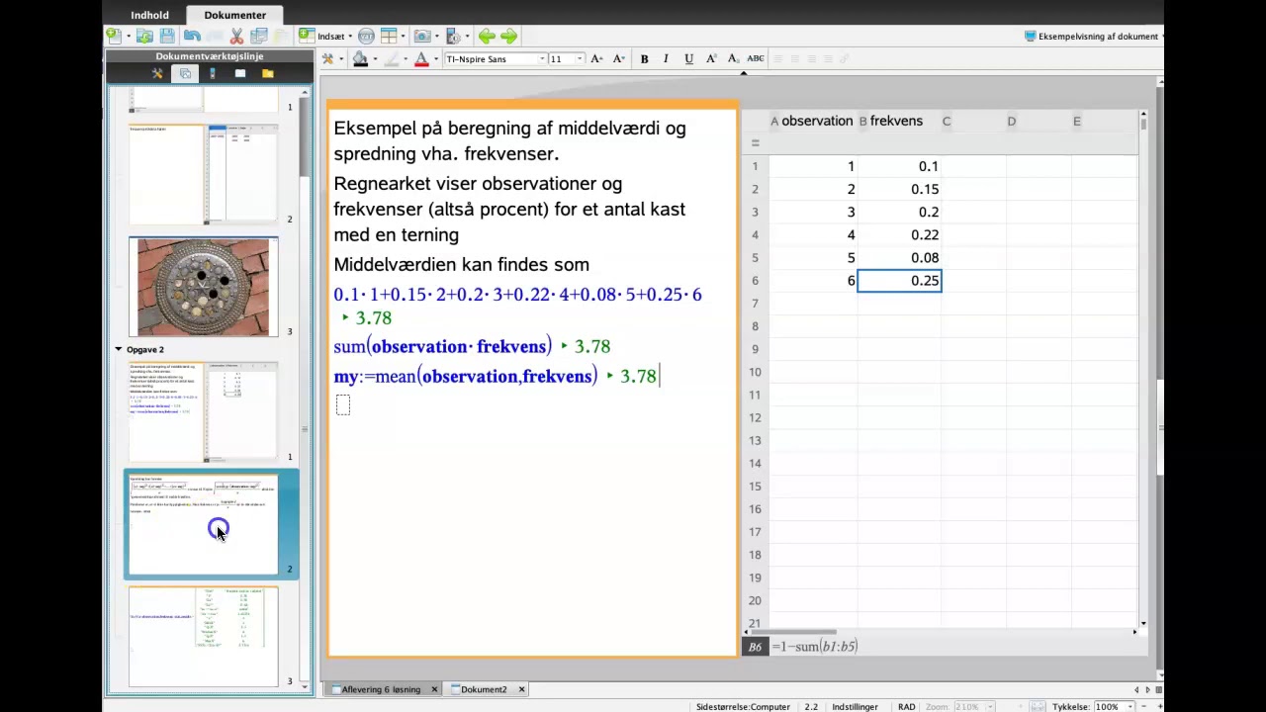
Task: Open the Indsæt insert dropdown
Action: click(x=325, y=36)
